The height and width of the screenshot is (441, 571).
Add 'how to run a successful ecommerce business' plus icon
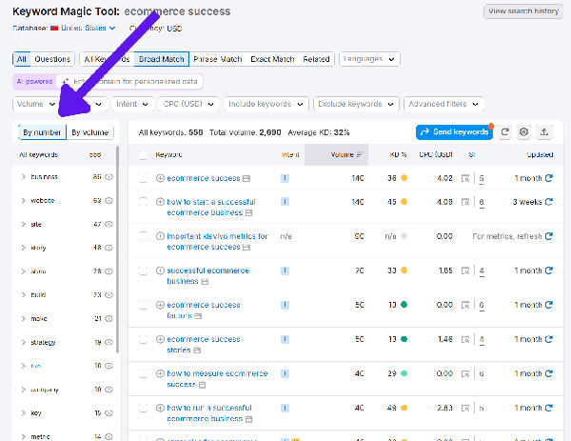[x=160, y=408]
